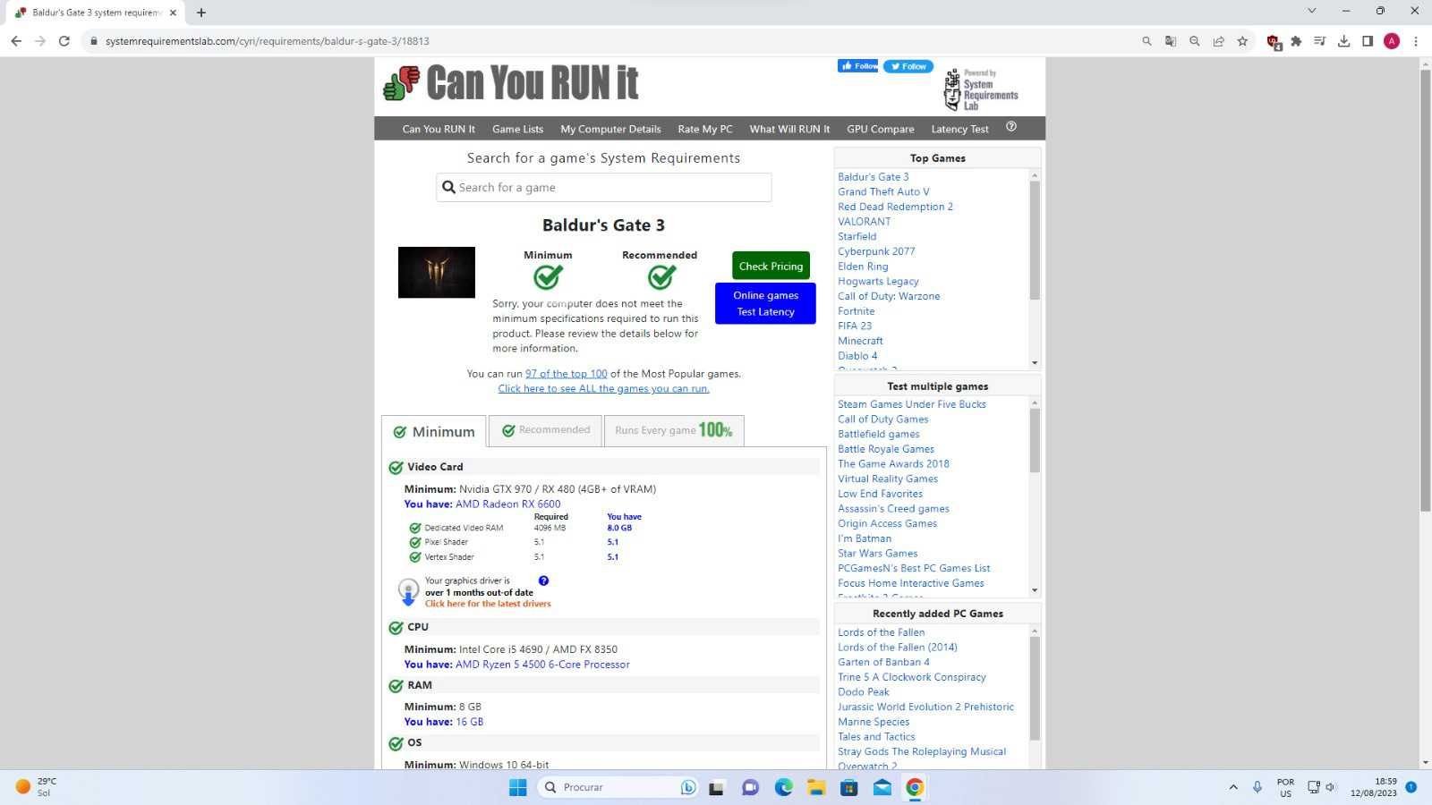This screenshot has height=805, width=1432.
Task: Open Game Lists menu item
Action: 517,129
